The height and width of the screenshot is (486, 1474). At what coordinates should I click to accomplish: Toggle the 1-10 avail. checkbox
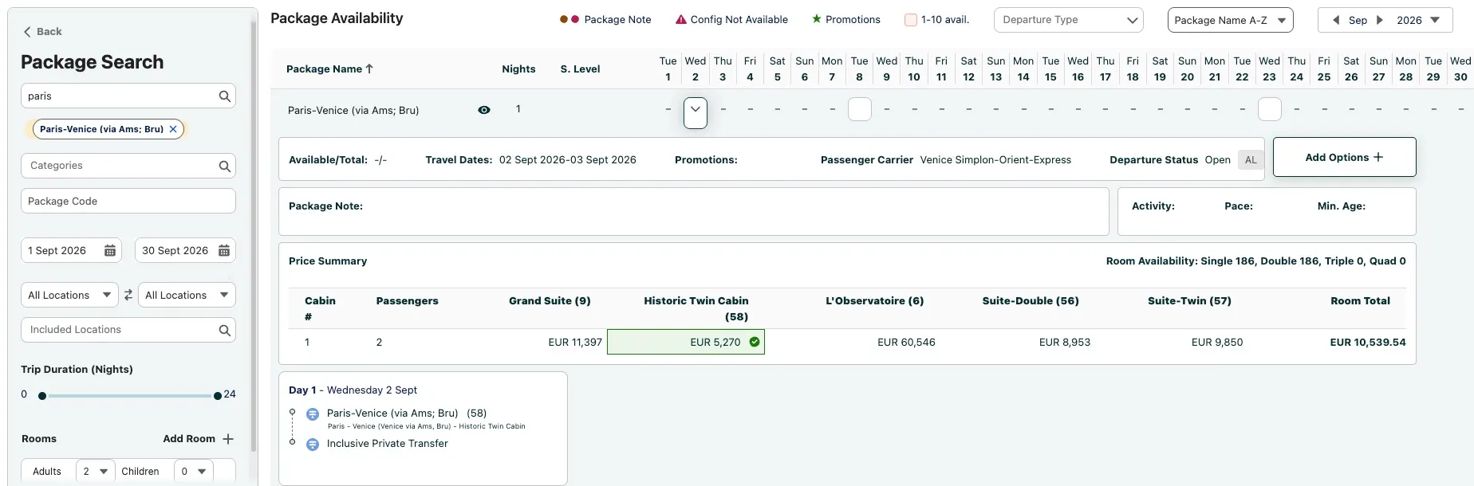[x=910, y=20]
